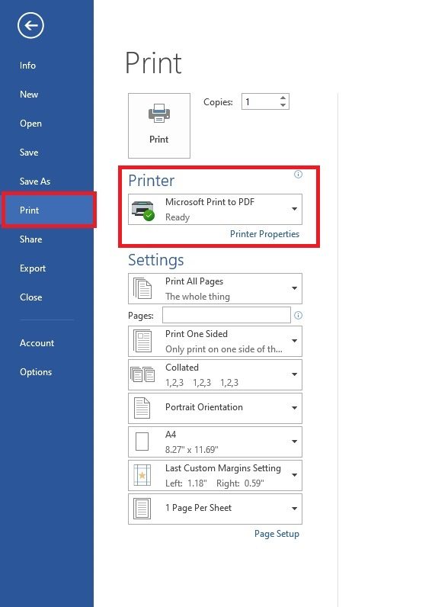
Task: Click the 1 Page Per Sheet icon
Action: coord(142,509)
